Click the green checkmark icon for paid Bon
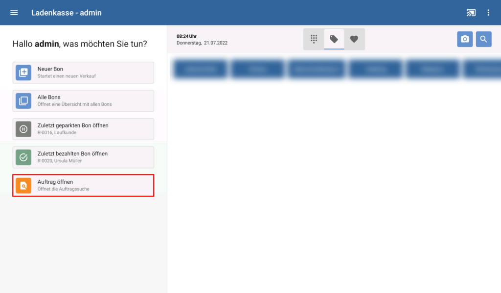Image resolution: width=501 pixels, height=293 pixels. tap(23, 157)
